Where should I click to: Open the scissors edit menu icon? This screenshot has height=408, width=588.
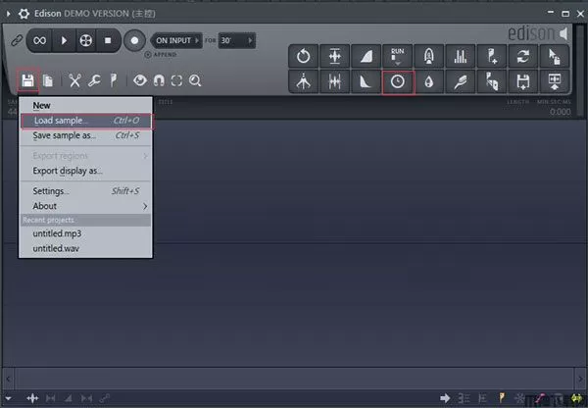pyautogui.click(x=74, y=80)
